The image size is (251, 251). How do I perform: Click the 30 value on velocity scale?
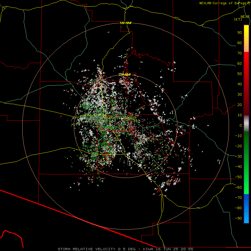(240, 95)
